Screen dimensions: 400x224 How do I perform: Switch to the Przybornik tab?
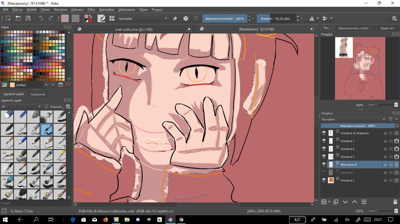[38, 94]
